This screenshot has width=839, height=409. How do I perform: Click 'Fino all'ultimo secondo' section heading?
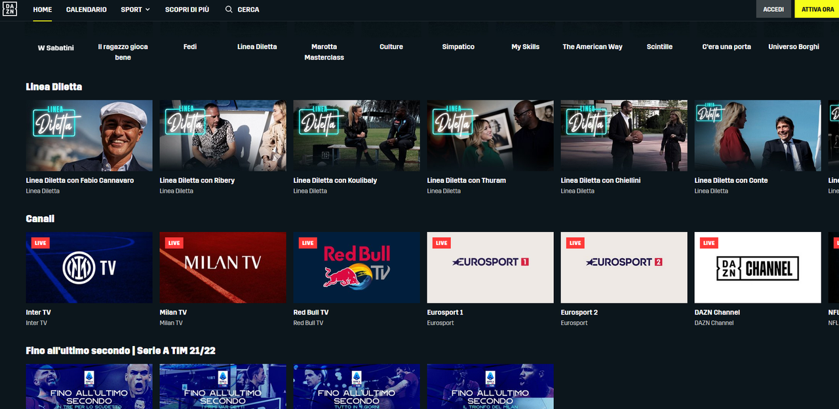[x=121, y=351]
